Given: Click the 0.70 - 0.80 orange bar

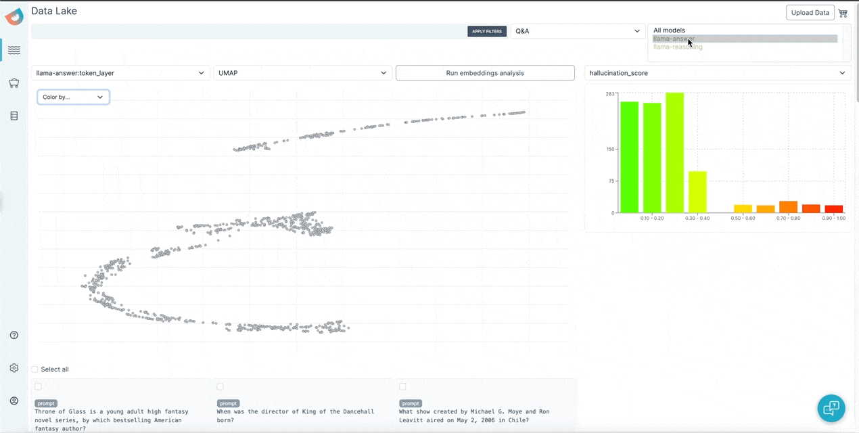Looking at the screenshot, I should [789, 207].
